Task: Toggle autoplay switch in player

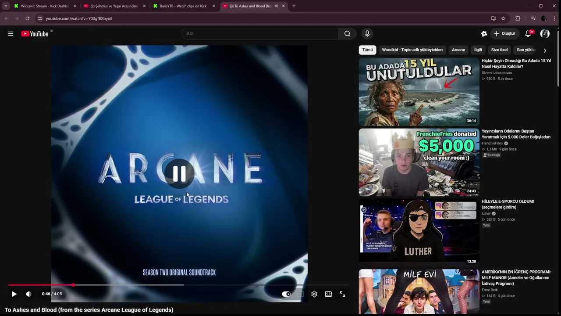Action: (286, 294)
